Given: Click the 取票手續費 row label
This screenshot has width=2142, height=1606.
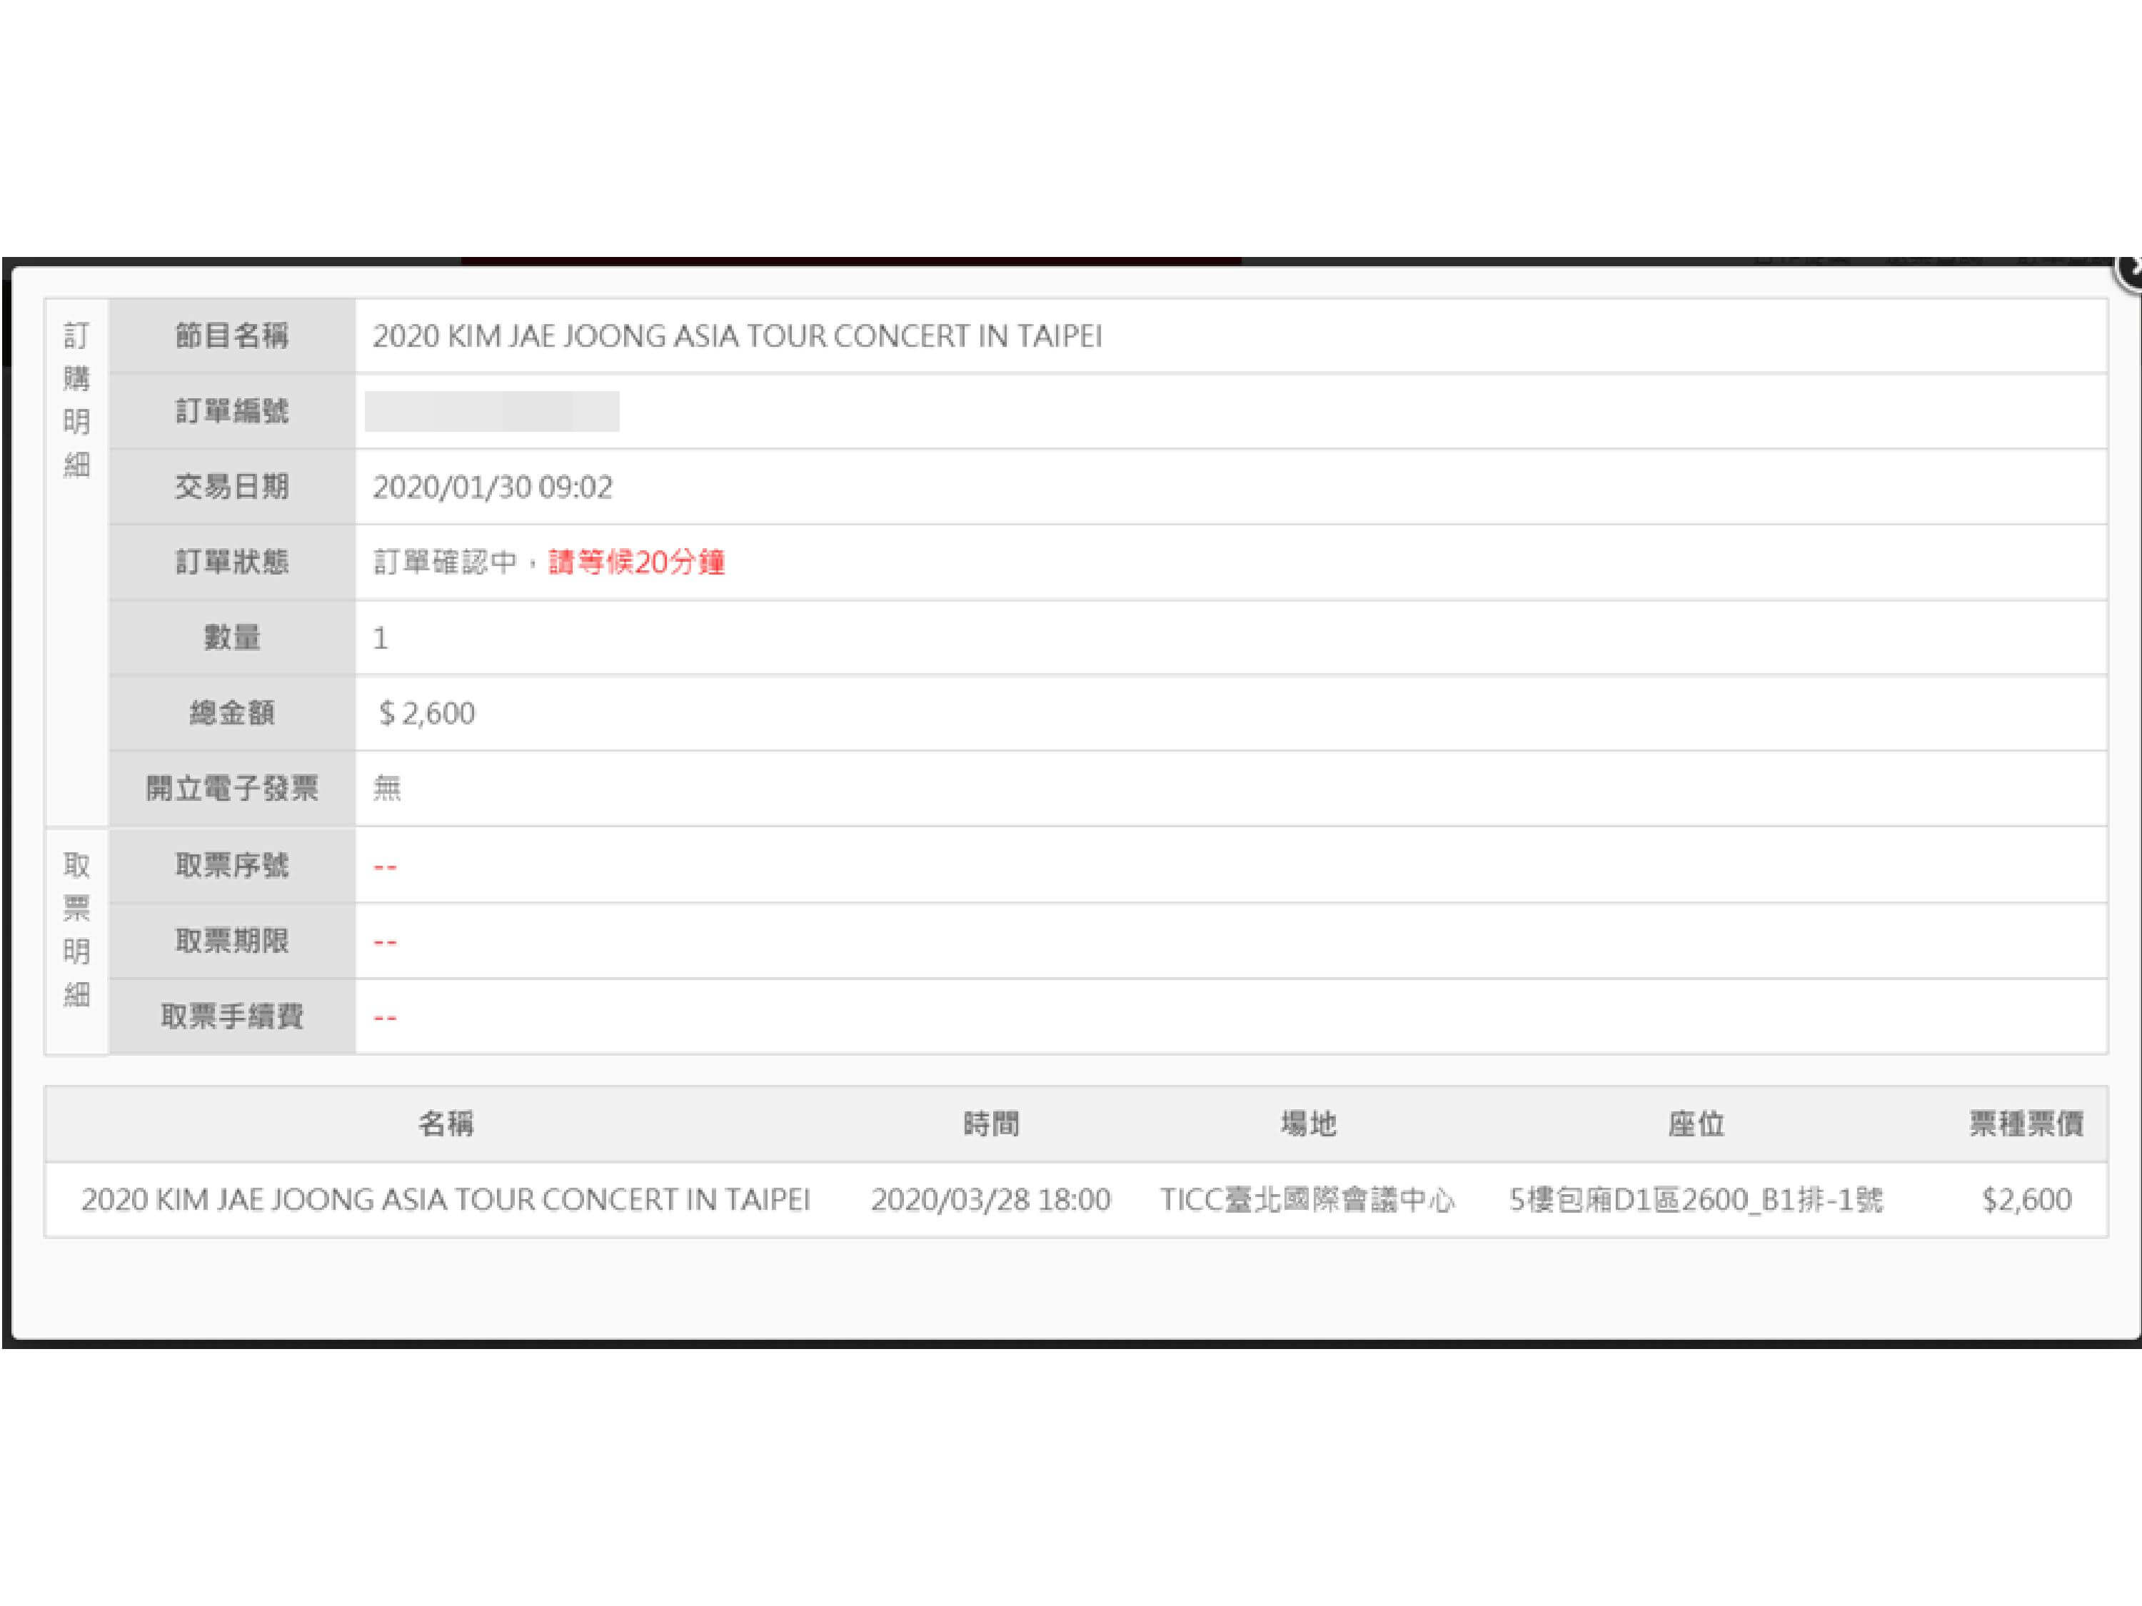Looking at the screenshot, I should coord(231,1016).
